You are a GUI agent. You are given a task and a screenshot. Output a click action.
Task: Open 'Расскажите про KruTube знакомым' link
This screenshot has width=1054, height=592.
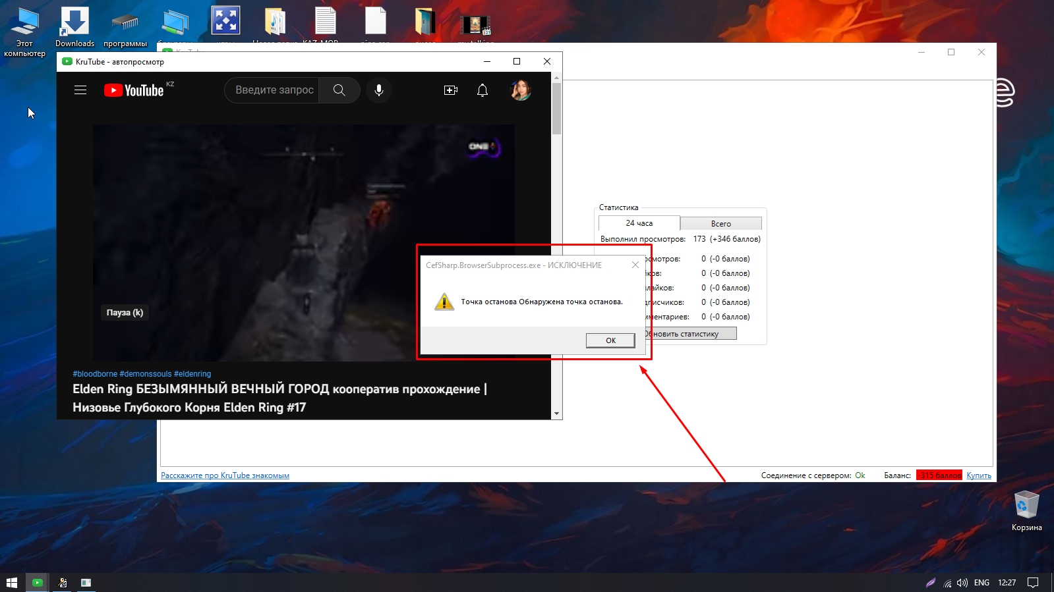225,475
